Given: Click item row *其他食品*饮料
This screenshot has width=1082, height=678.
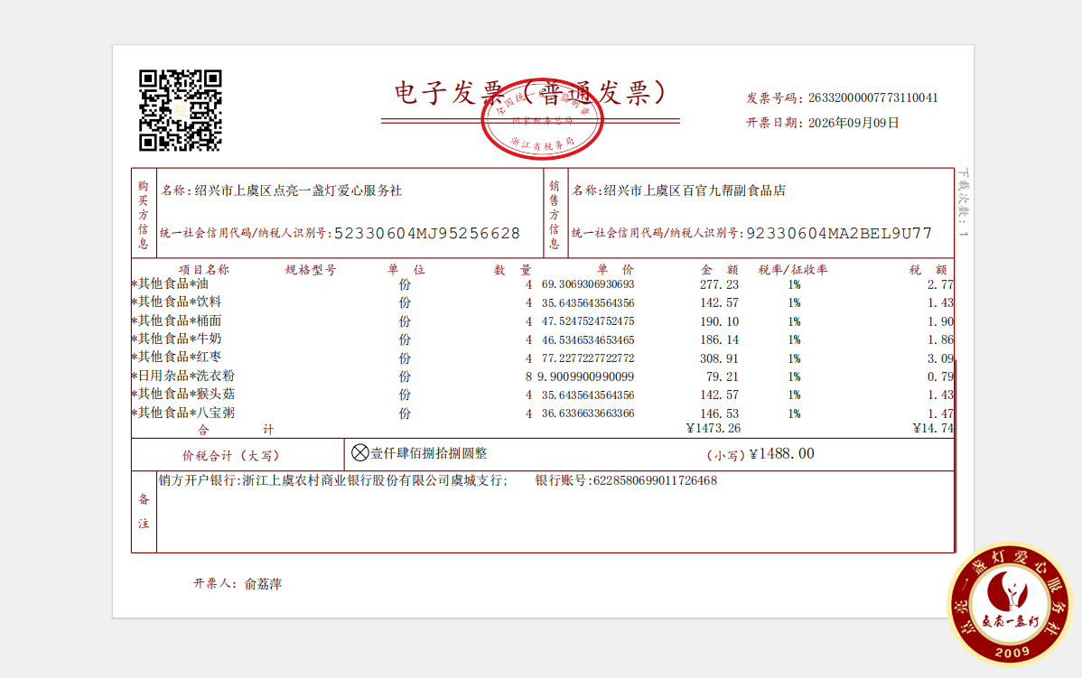Looking at the screenshot, I should 543,302.
